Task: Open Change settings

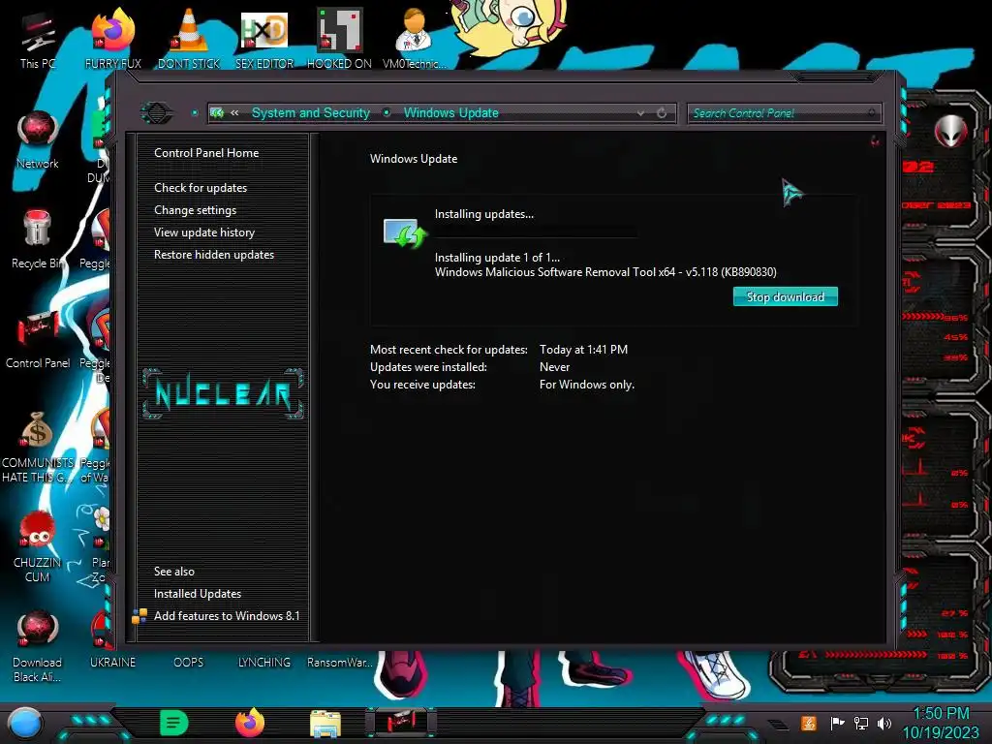Action: click(195, 210)
